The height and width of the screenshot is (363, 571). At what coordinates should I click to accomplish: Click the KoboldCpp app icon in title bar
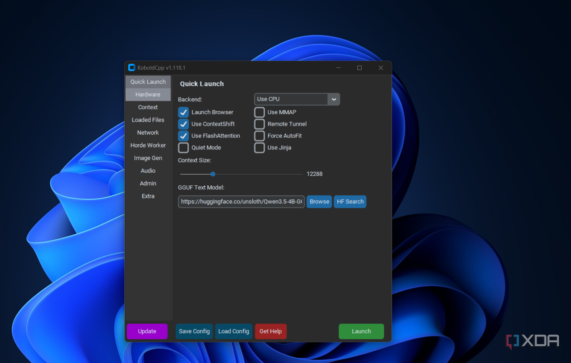[x=132, y=67]
